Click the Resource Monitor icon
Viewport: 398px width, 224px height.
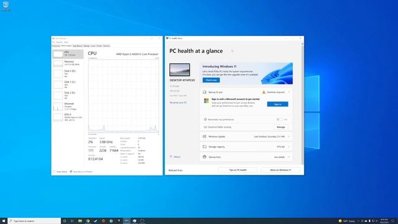pyautogui.click(x=71, y=172)
